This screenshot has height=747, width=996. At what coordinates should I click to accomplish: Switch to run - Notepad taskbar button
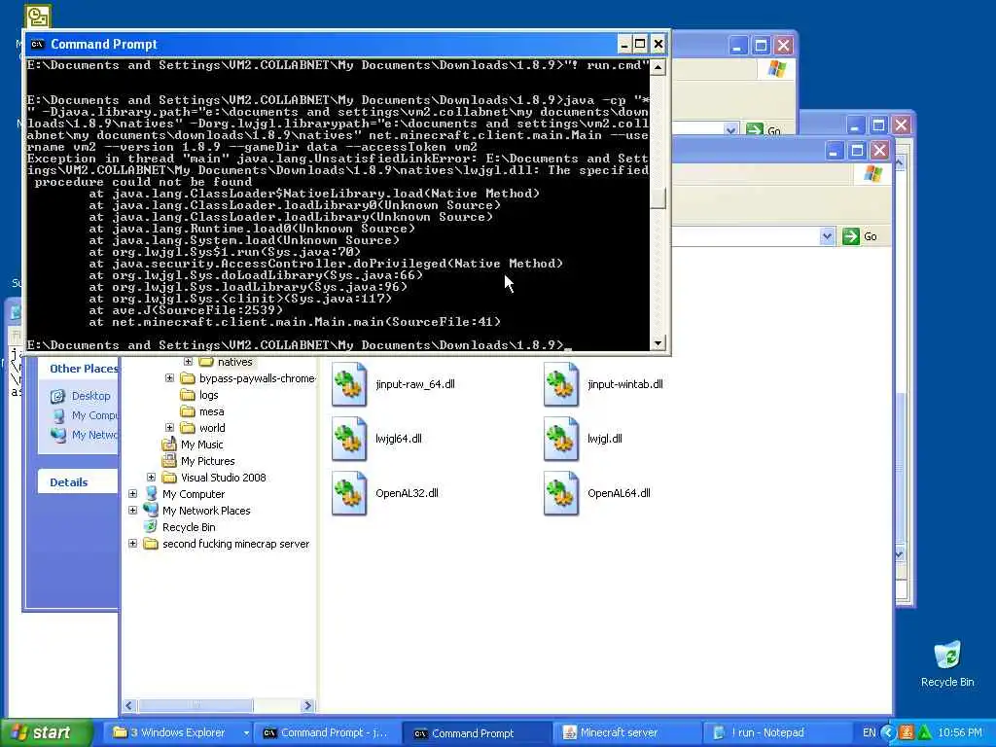click(x=777, y=732)
